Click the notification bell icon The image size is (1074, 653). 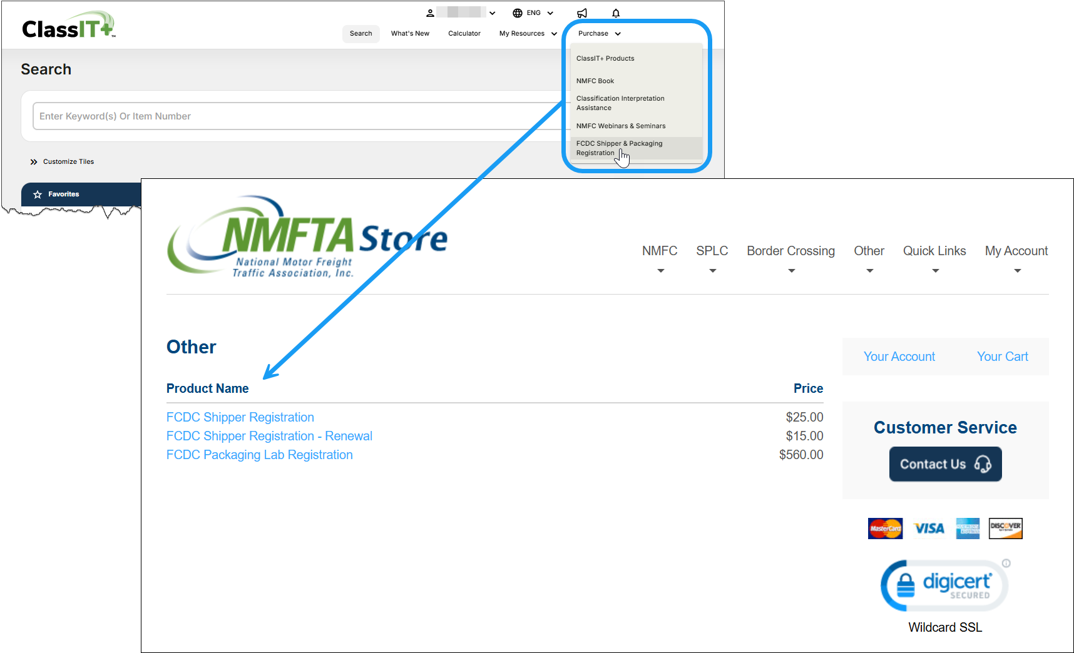(616, 13)
